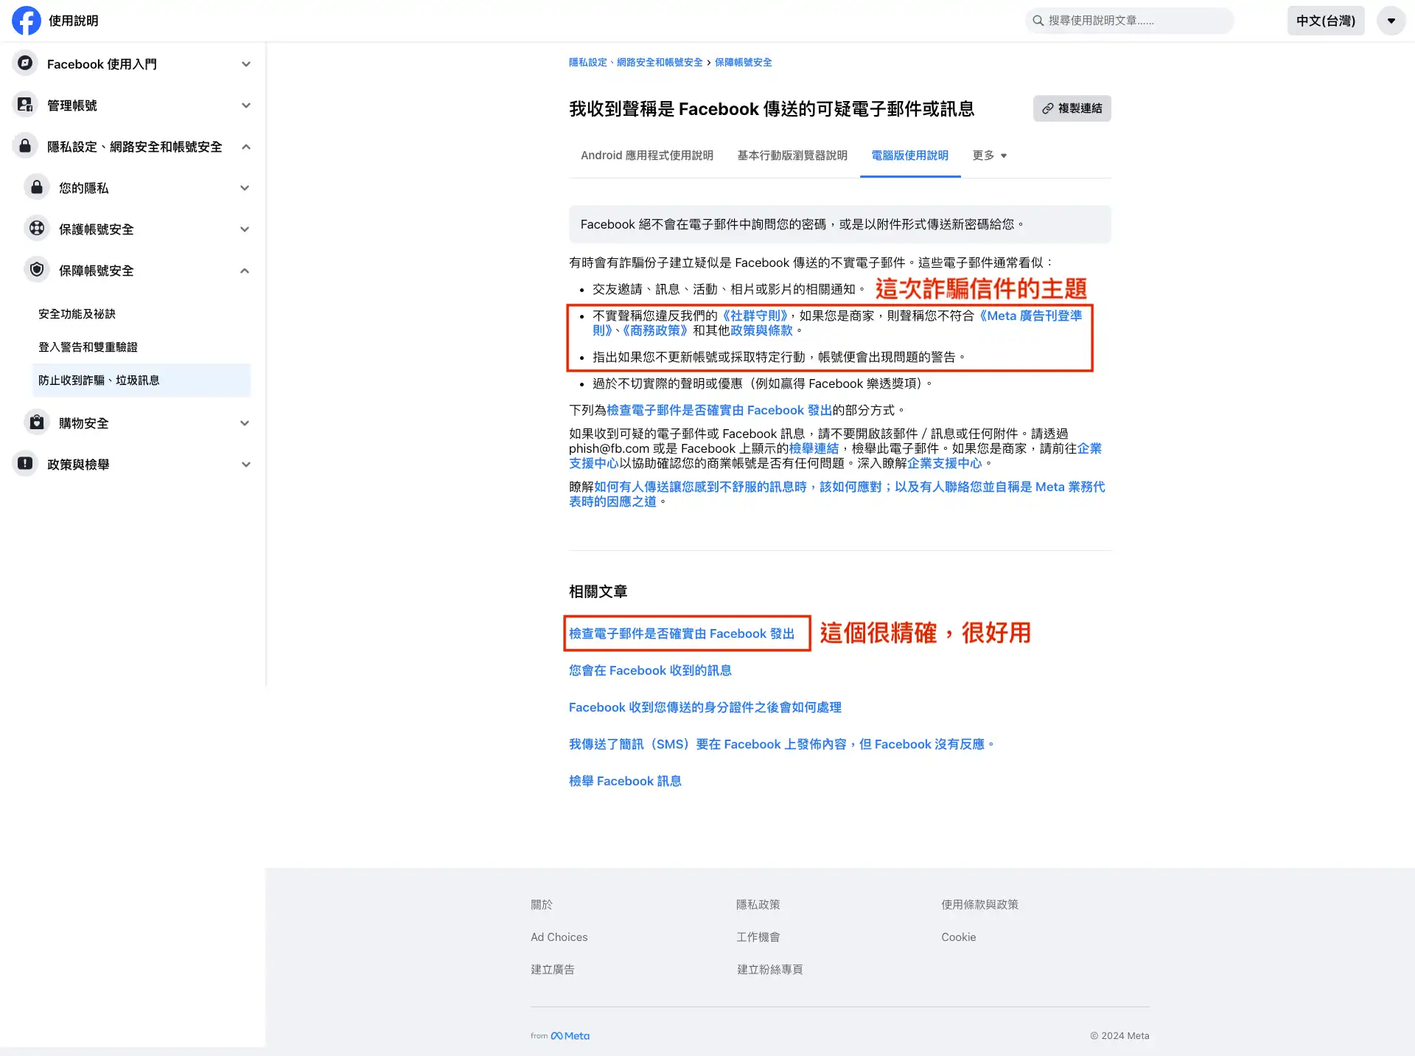The image size is (1415, 1056).
Task: Open the round account dropdown arrow top-right
Action: coord(1391,21)
